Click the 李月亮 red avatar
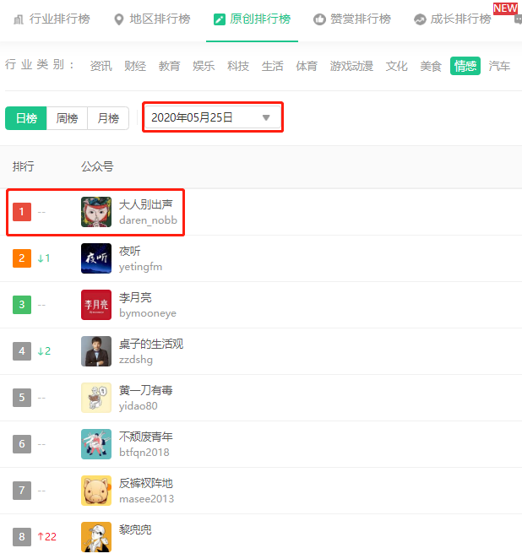Viewport: 522px width, 559px height. (x=96, y=305)
